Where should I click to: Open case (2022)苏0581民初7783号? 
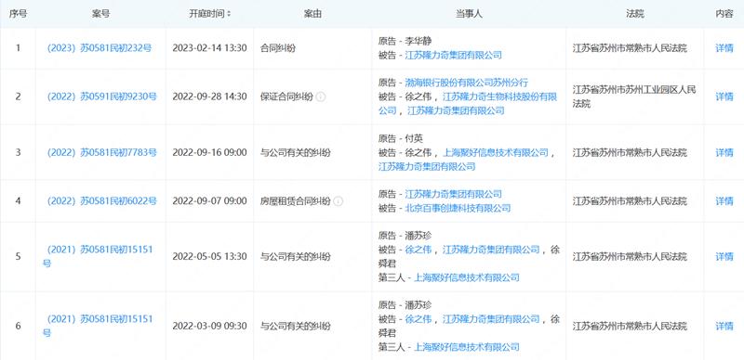(x=101, y=152)
